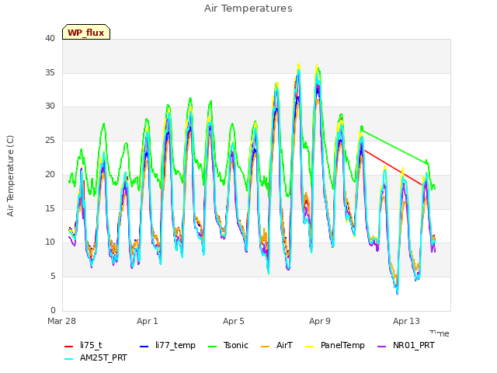Click the Air Temperatures chart title
Viewport: 497px width, 373px height.
(x=248, y=9)
